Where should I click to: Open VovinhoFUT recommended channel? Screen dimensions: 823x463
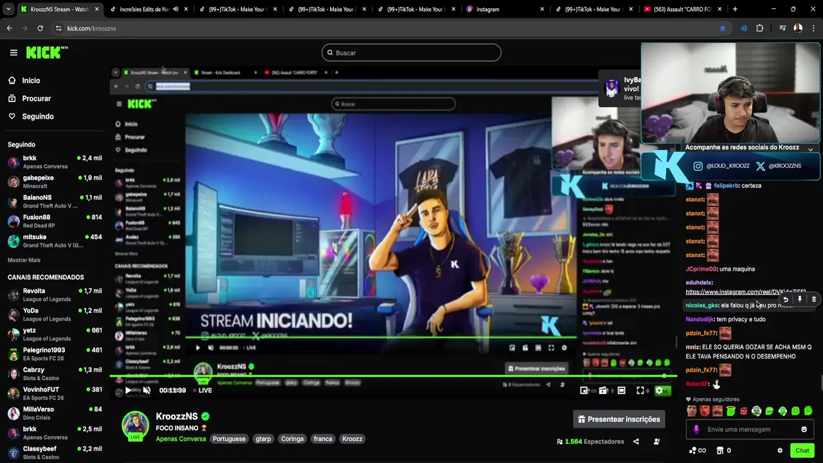point(55,394)
